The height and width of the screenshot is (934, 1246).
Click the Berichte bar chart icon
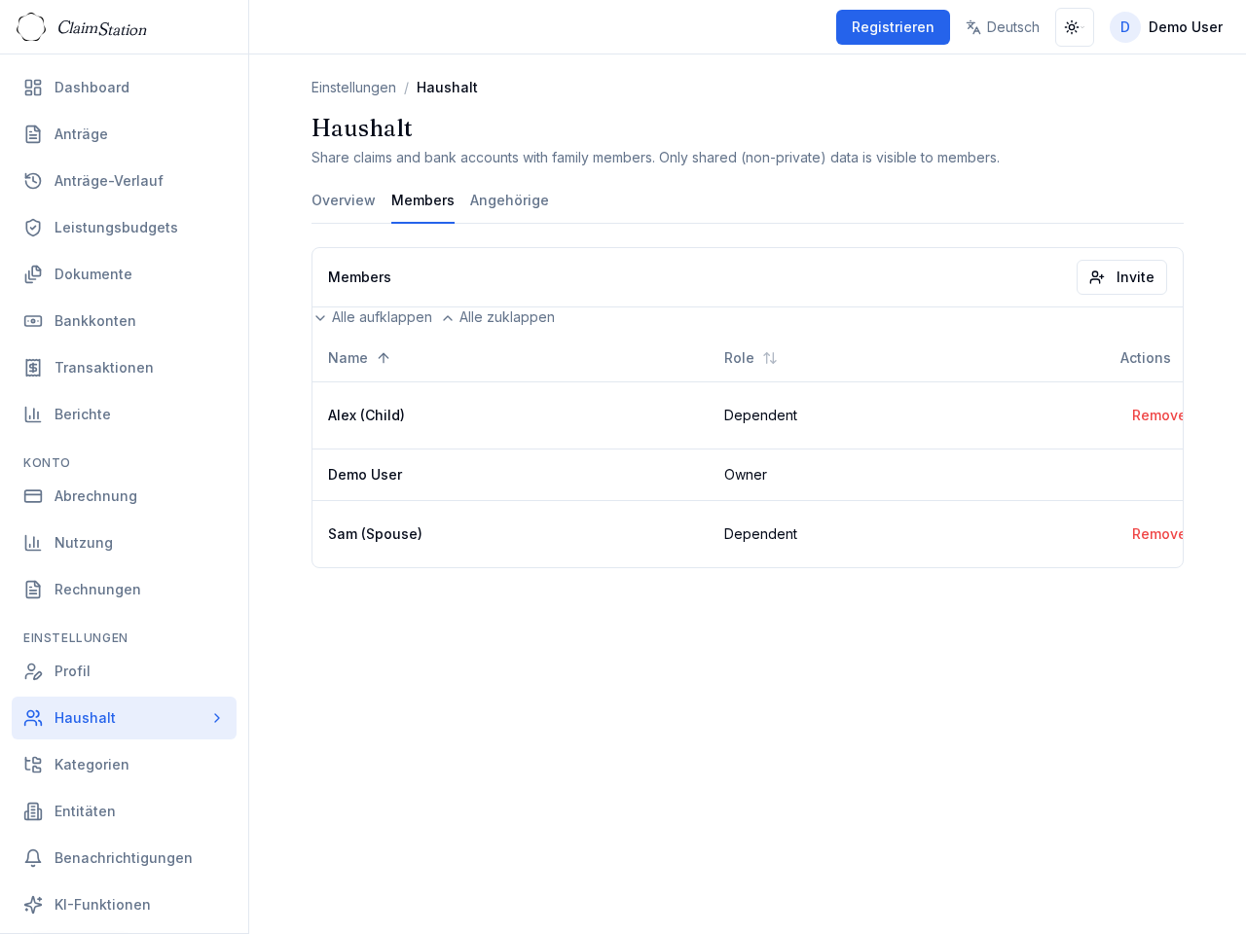point(33,414)
